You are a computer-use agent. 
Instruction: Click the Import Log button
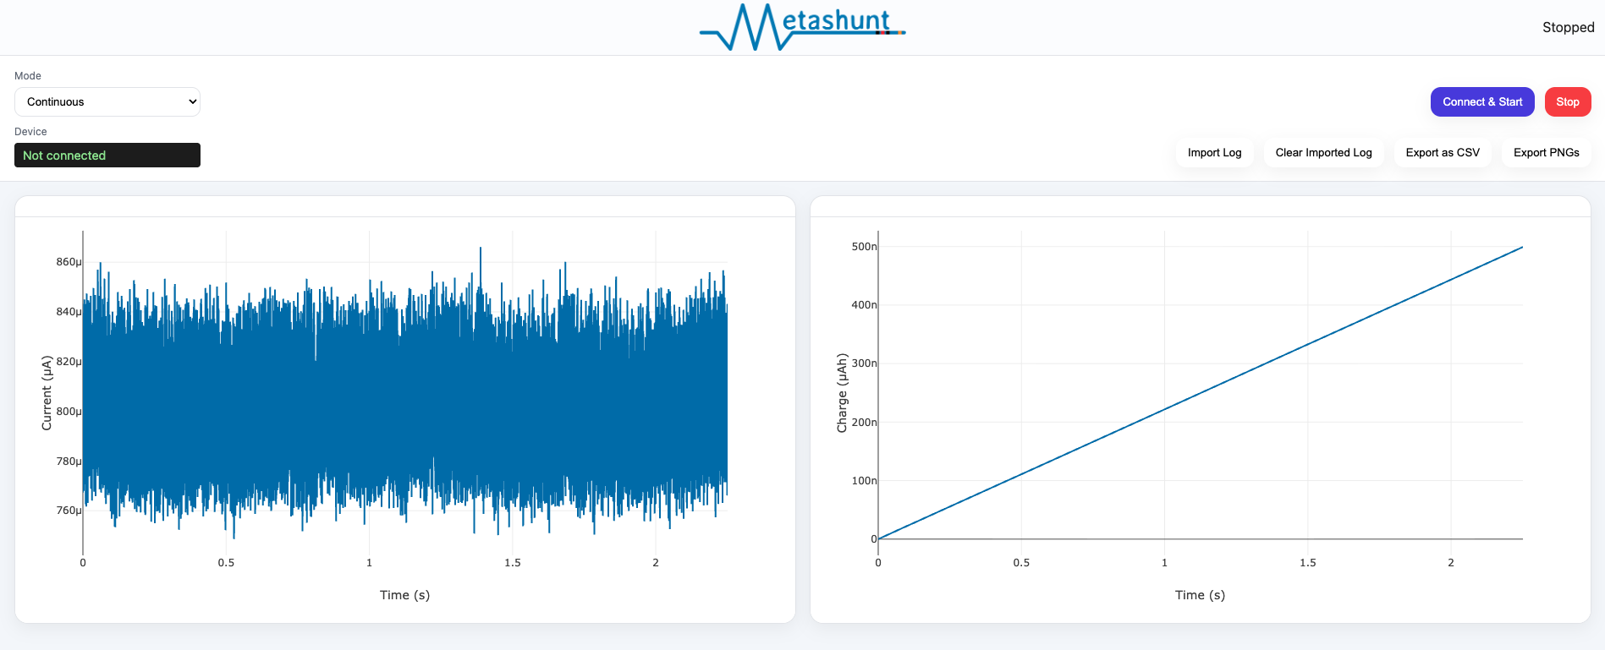pyautogui.click(x=1214, y=153)
